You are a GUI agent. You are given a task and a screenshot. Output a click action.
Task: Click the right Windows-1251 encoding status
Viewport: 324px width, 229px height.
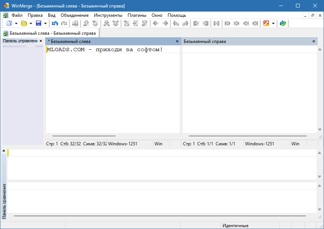[259, 143]
